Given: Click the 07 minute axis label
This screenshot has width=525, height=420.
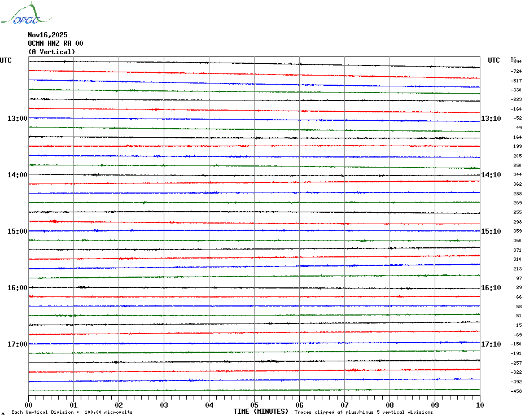Looking at the screenshot, I should coord(344,405).
